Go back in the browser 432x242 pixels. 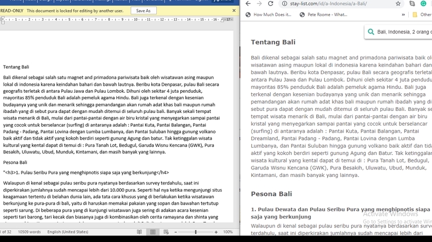click(x=248, y=4)
